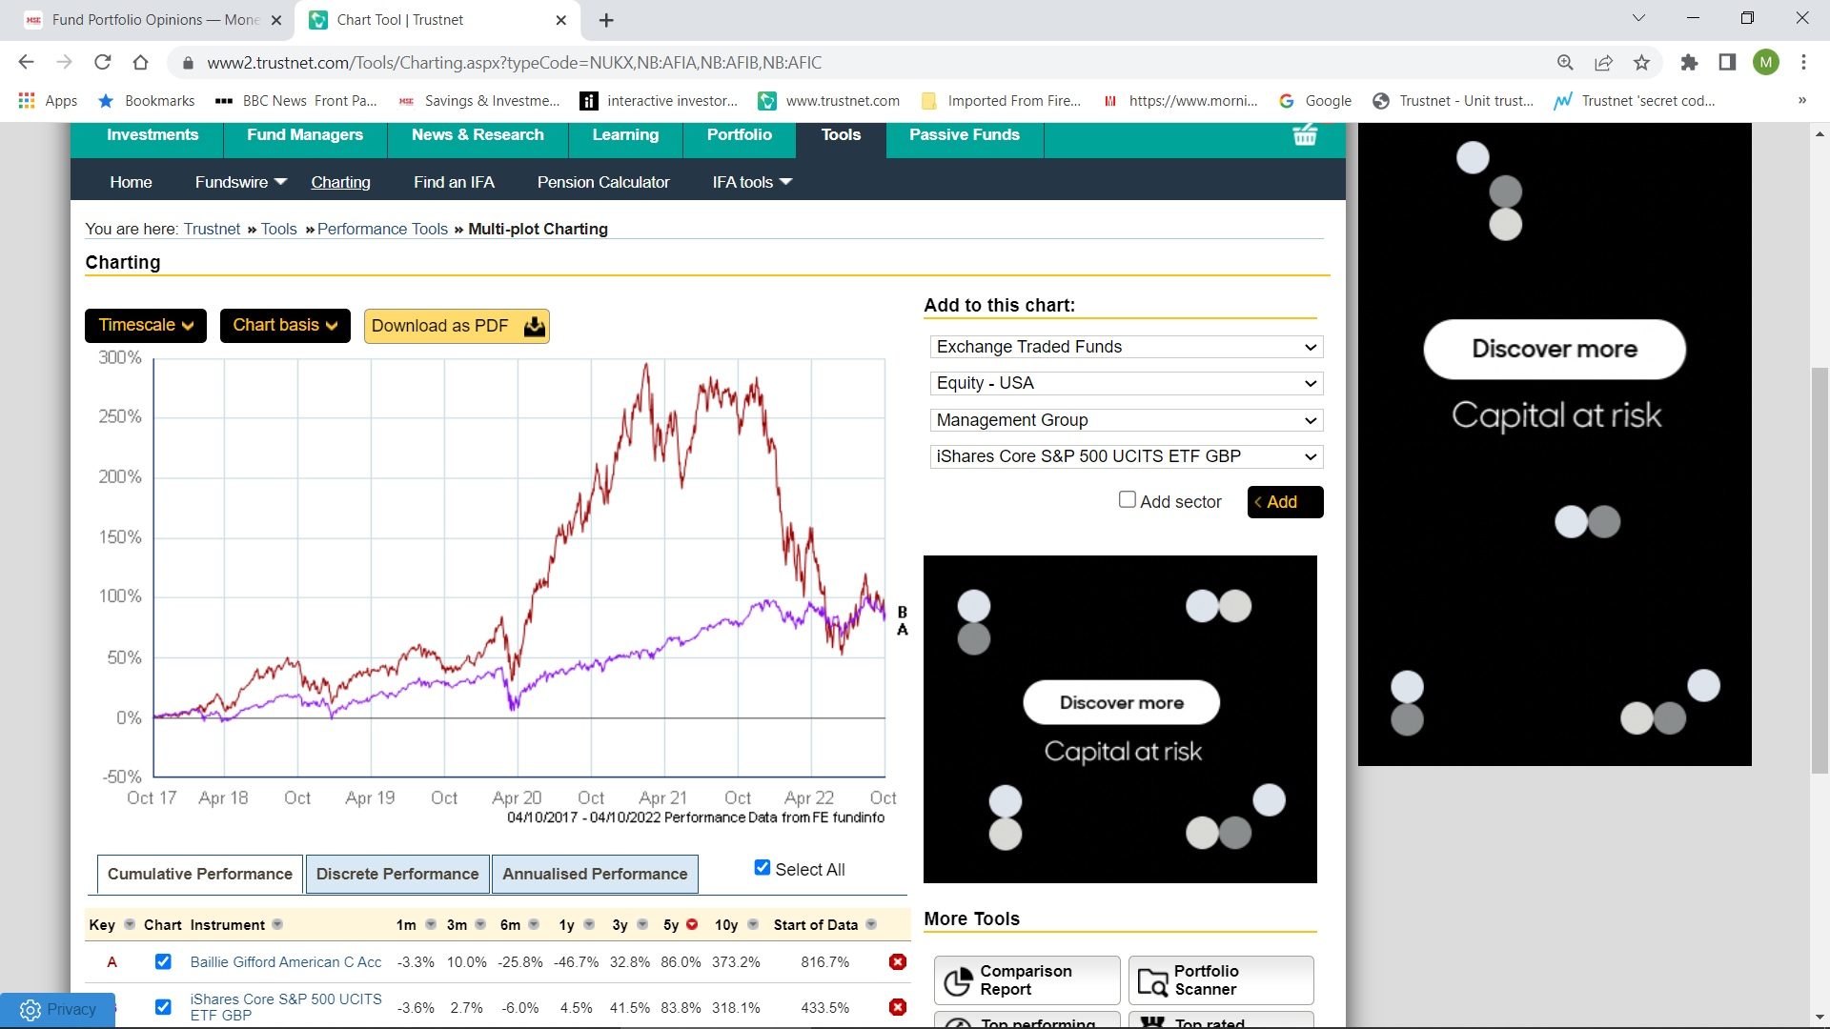Remove Baillie Gifford American fund with red X
The width and height of the screenshot is (1830, 1029).
click(897, 962)
